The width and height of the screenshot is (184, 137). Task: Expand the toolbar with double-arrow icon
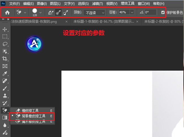click(3, 19)
